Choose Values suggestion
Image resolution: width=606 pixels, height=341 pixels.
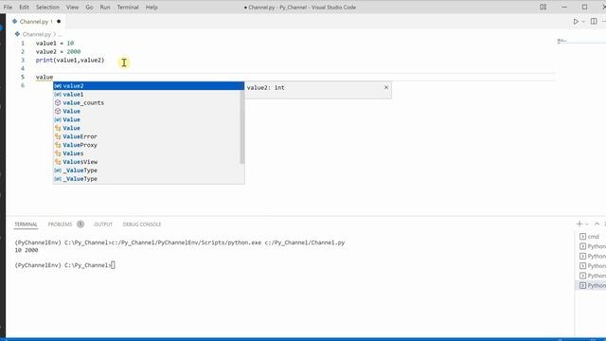click(147, 153)
